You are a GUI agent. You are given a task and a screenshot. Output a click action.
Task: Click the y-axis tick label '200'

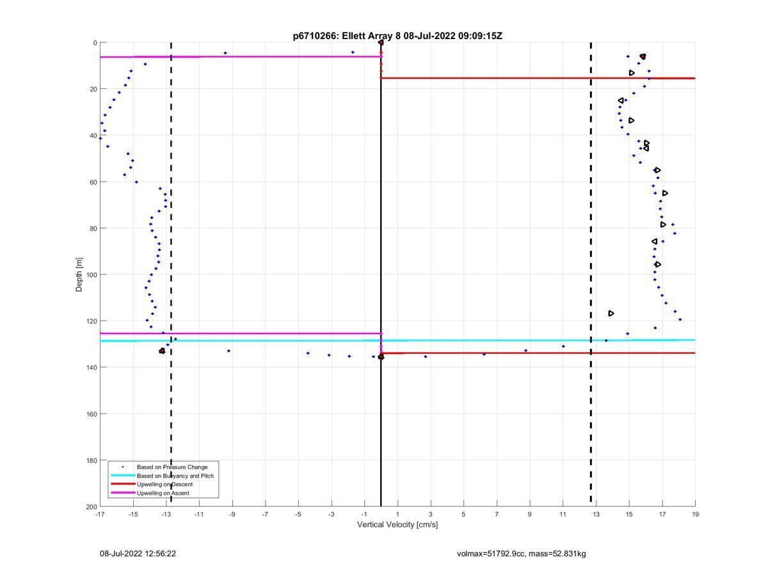[x=92, y=506]
